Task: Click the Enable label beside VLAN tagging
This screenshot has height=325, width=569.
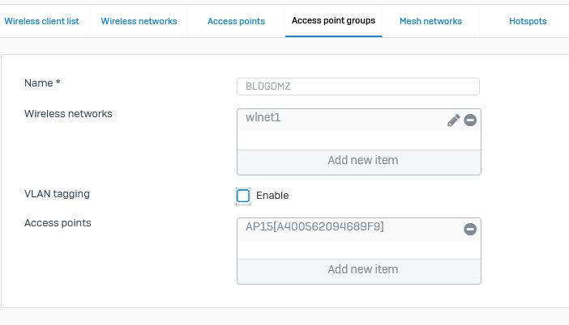Action: coord(272,196)
